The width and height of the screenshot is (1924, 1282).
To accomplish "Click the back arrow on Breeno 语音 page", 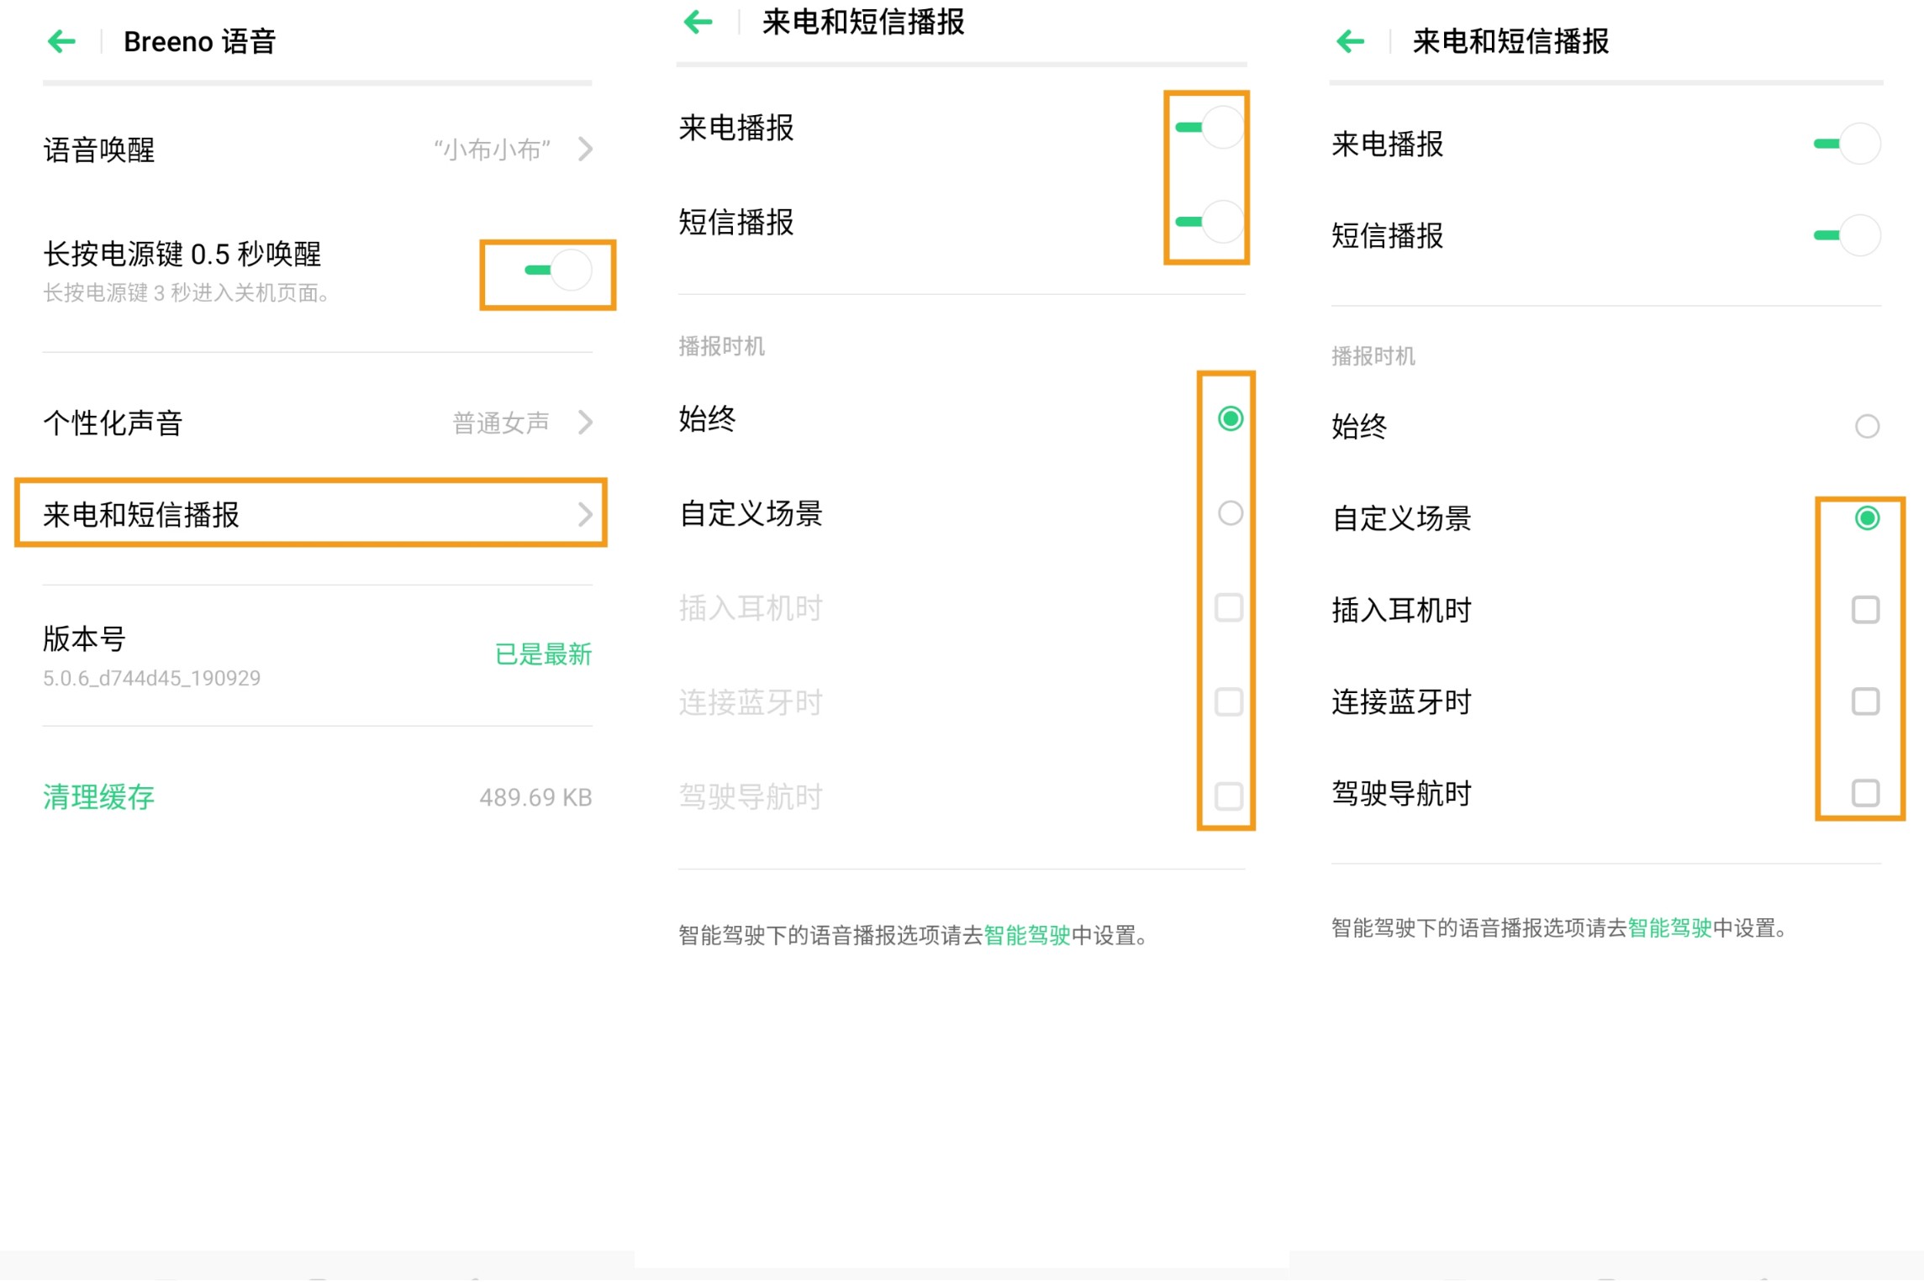I will click(62, 41).
